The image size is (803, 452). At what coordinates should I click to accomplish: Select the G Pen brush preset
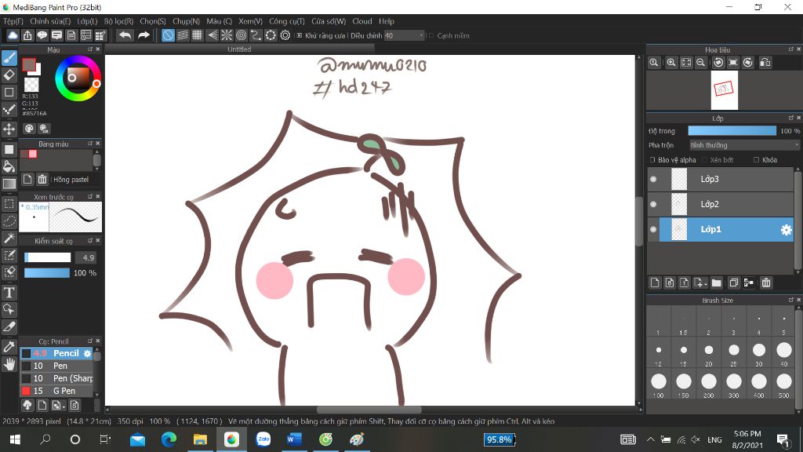56,391
